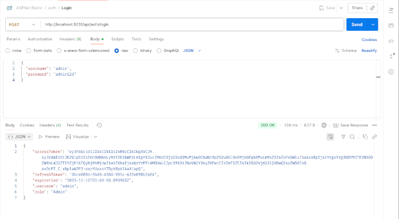Expand the Visualize options chevron

point(95,137)
